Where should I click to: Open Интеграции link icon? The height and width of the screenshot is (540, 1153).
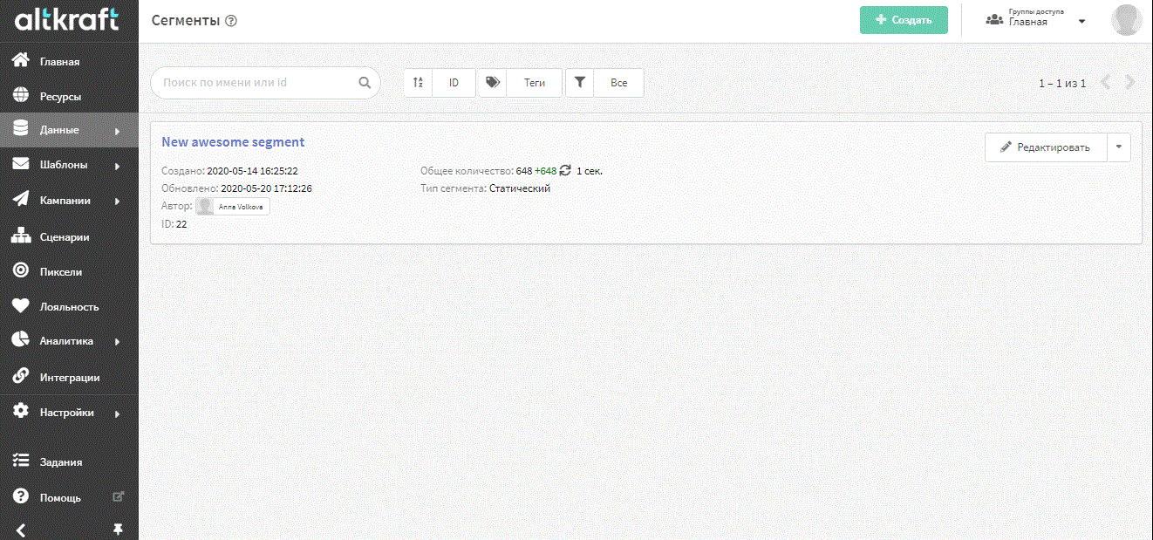click(22, 377)
